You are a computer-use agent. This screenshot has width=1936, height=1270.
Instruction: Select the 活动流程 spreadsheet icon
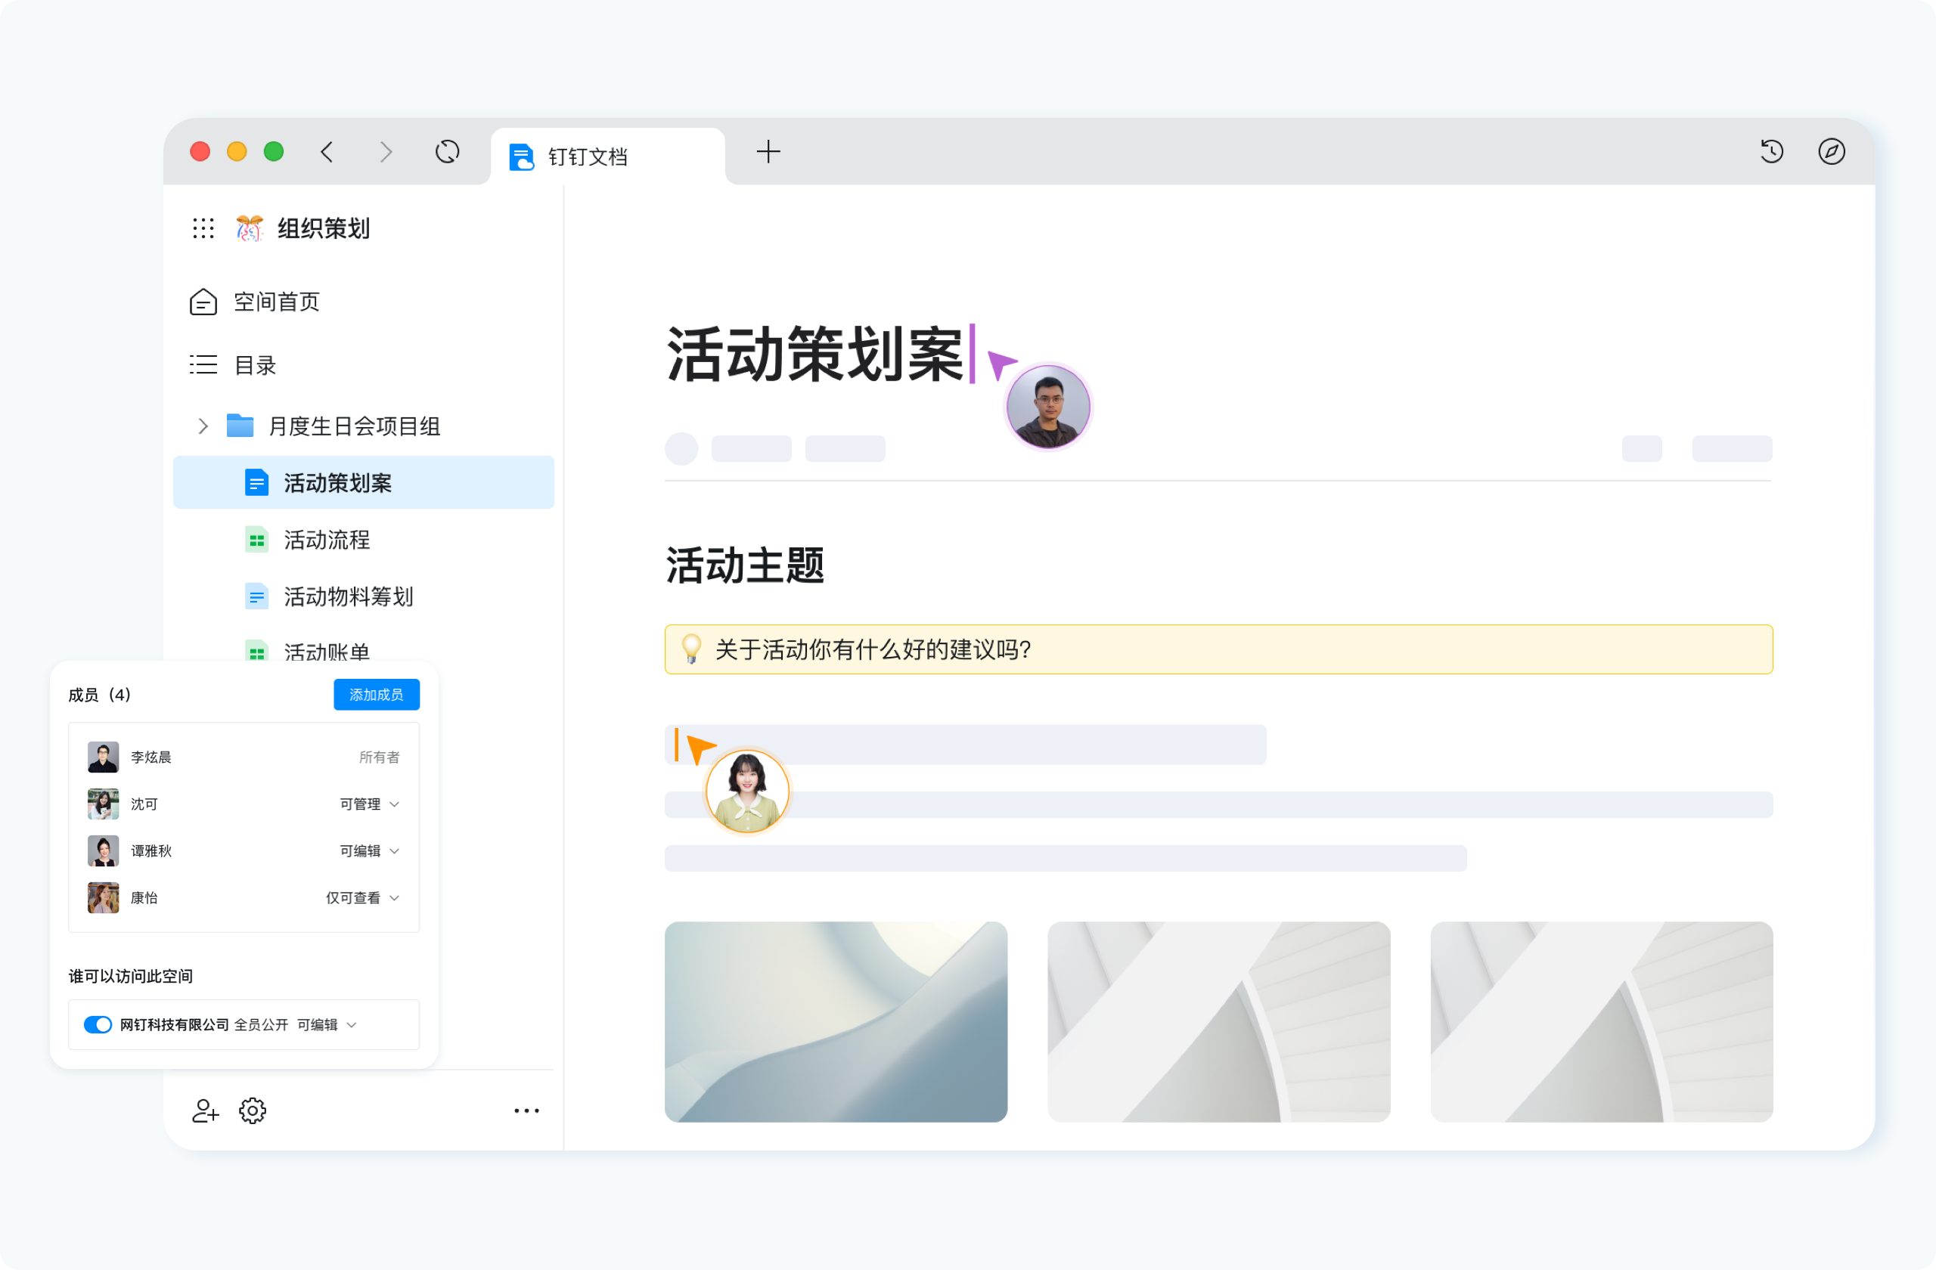[x=256, y=539]
